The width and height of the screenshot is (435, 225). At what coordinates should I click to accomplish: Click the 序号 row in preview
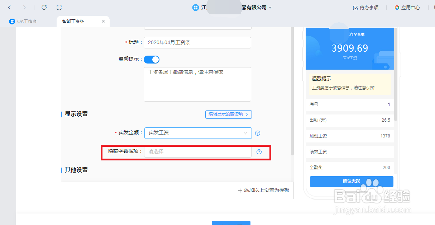tap(350, 104)
